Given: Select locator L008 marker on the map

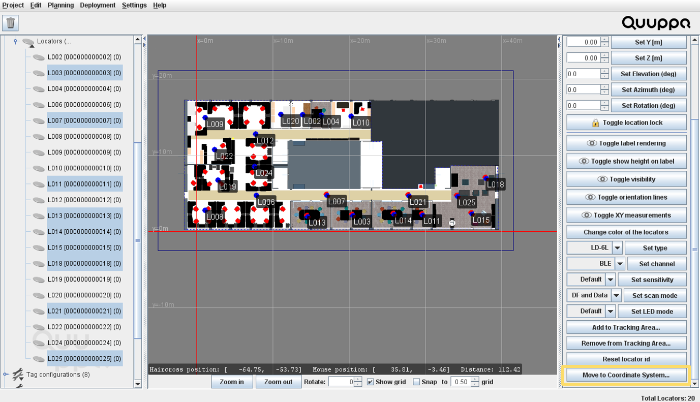Looking at the screenshot, I should 205,210.
